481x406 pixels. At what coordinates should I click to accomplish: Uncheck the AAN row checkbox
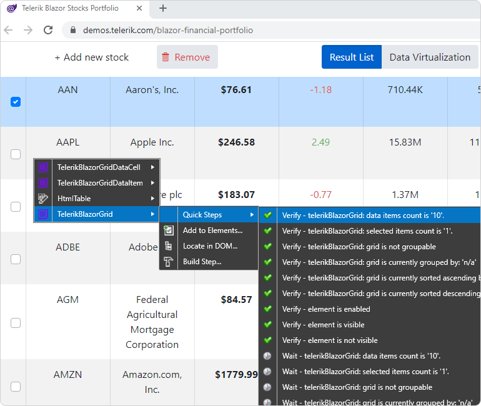click(x=16, y=102)
